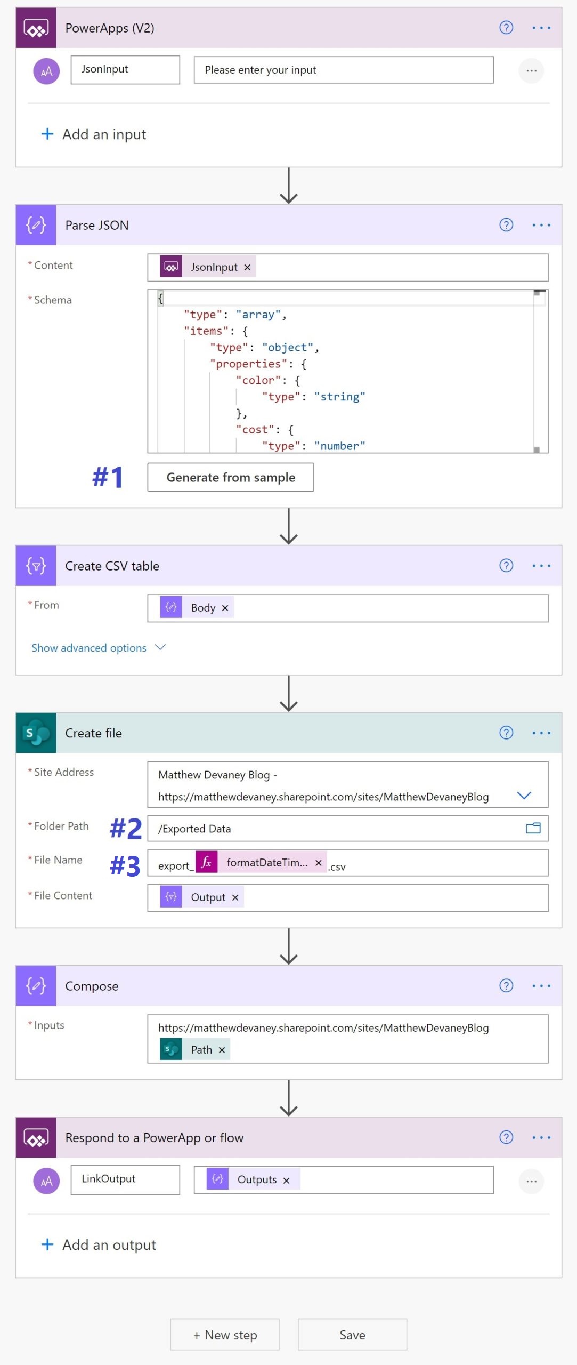Open the Parse JSON ellipsis menu
Screen dimensions: 577x1365
pyautogui.click(x=541, y=225)
